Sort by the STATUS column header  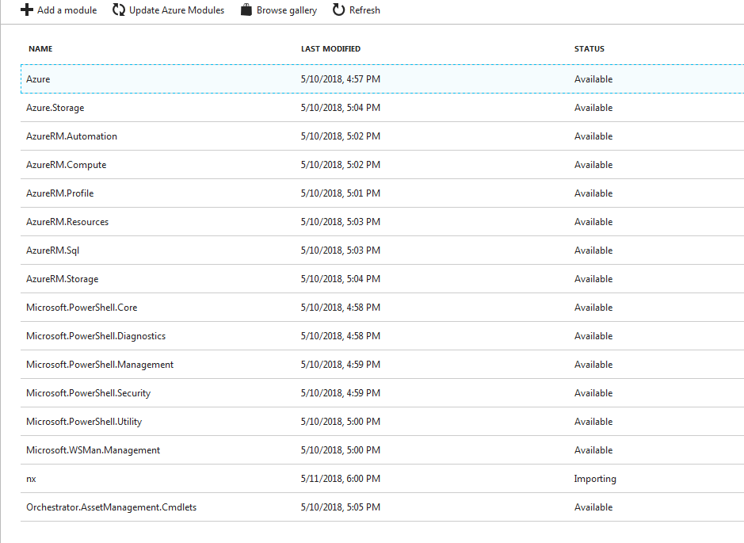pyautogui.click(x=589, y=48)
